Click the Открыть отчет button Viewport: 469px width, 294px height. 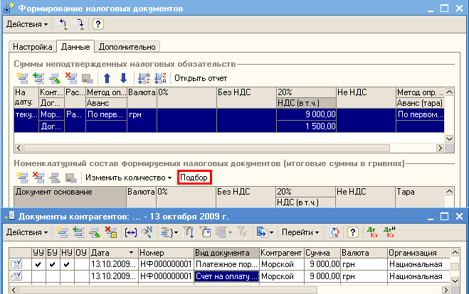pos(200,78)
